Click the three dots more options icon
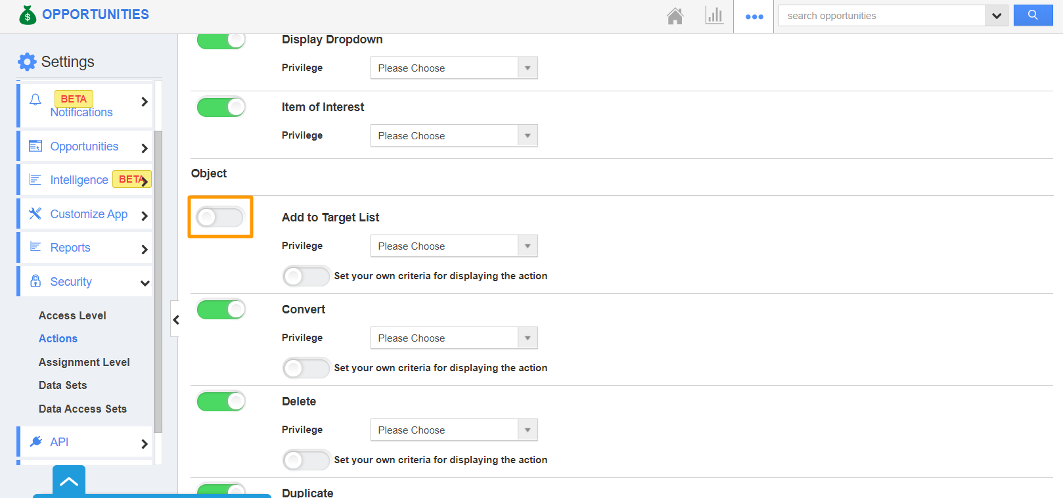Screen dimensions: 1063x498 coord(754,16)
